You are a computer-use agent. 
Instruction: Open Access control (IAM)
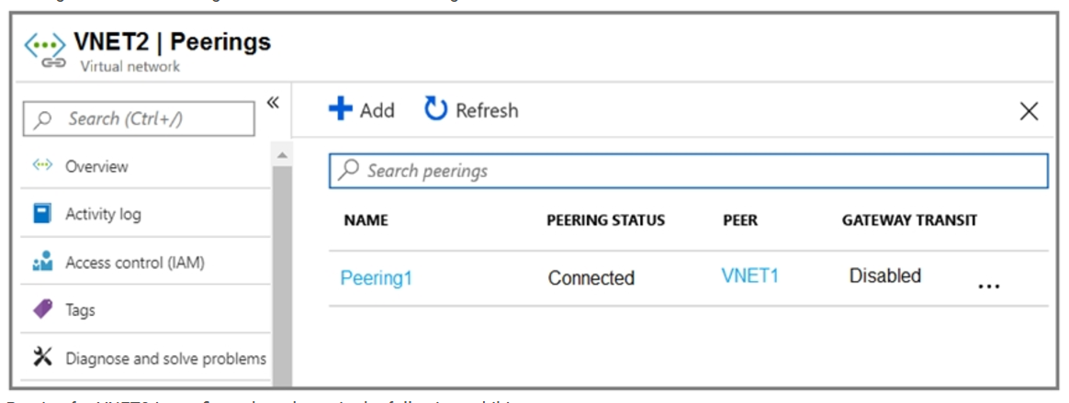point(135,262)
